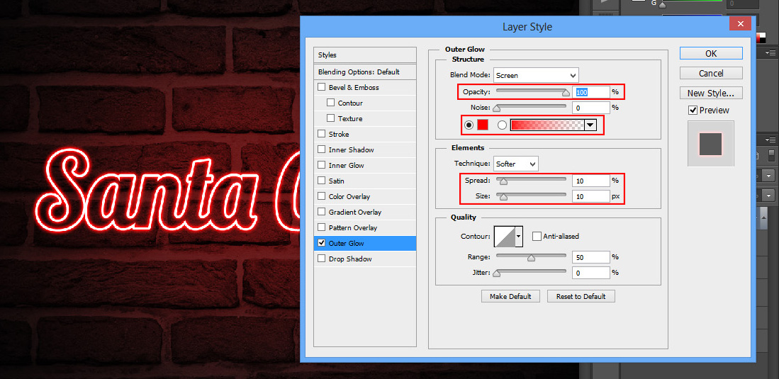The height and width of the screenshot is (379, 779).
Task: Click the style preview thumbnail
Action: tap(710, 144)
